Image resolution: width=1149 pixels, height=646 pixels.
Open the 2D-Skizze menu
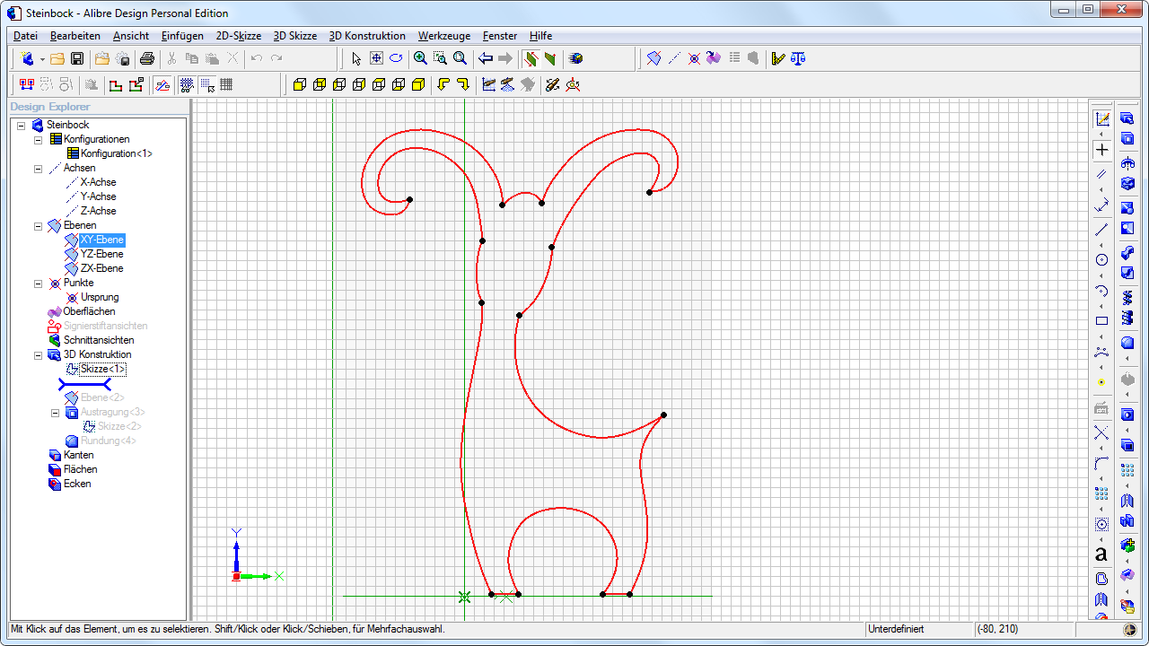click(x=239, y=36)
